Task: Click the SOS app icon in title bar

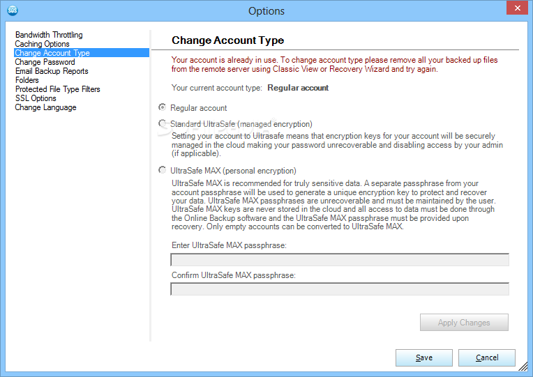Action: (13, 10)
